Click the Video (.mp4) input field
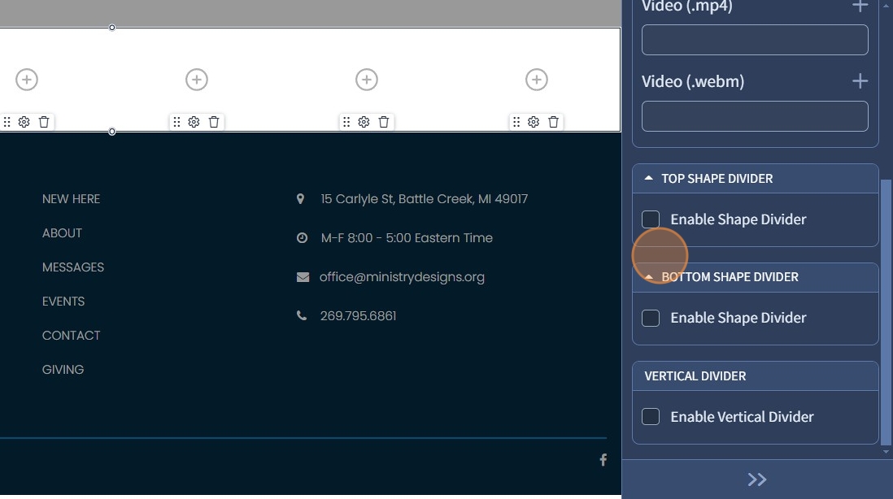 (756, 40)
